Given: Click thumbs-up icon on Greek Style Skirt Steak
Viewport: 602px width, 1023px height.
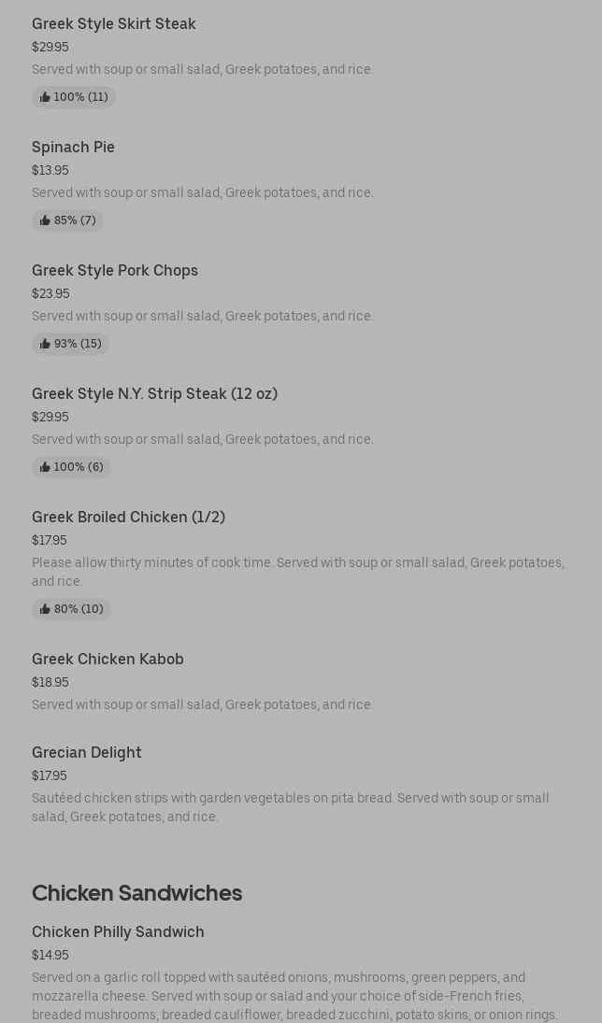Looking at the screenshot, I should tap(45, 97).
